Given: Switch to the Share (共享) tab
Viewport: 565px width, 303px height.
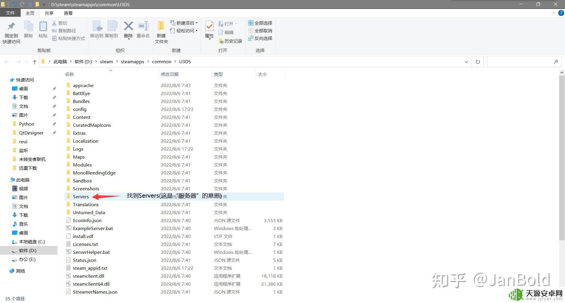Looking at the screenshot, I should [x=49, y=13].
